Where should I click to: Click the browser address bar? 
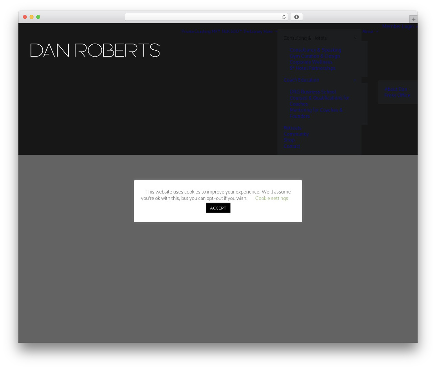206,17
